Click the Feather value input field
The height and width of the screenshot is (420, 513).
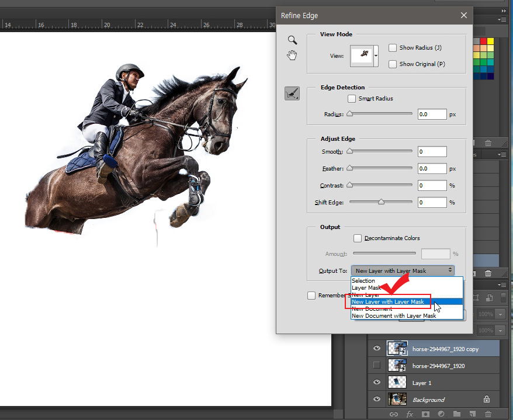coord(431,168)
